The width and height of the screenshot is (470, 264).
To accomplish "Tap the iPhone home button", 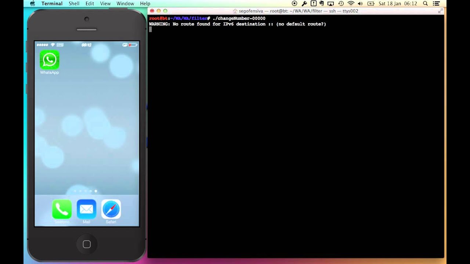I will point(87,244).
